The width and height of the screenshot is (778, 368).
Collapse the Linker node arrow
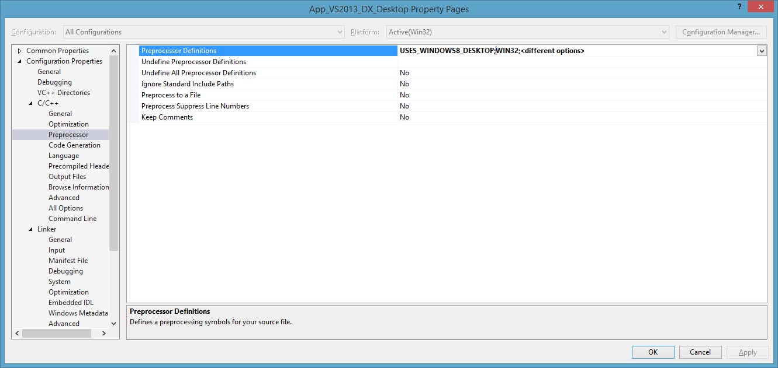point(31,229)
